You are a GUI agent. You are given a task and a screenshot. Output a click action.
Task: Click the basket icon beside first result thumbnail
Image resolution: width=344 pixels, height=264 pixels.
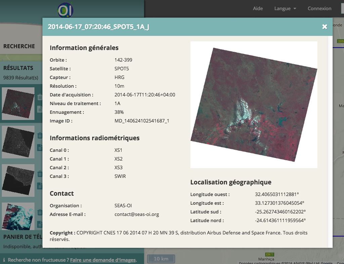point(39,98)
